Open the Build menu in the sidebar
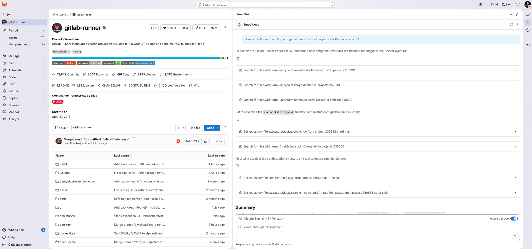Viewport: 532px width, 249px height. tap(24, 84)
